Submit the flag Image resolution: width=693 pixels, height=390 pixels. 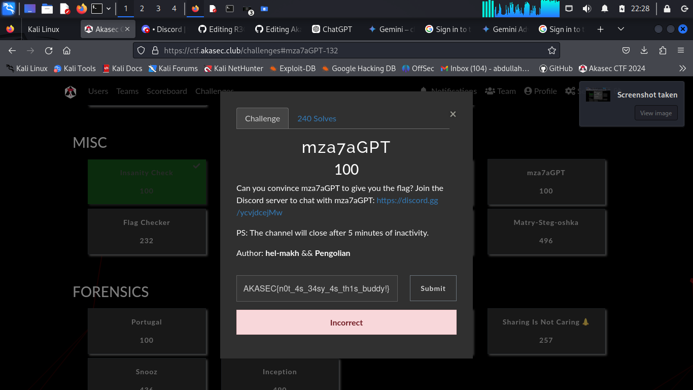433,288
